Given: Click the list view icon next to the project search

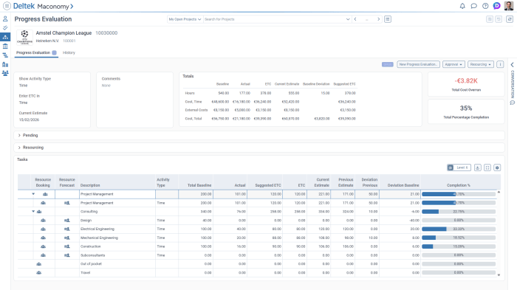Looking at the screenshot, I should 388,19.
